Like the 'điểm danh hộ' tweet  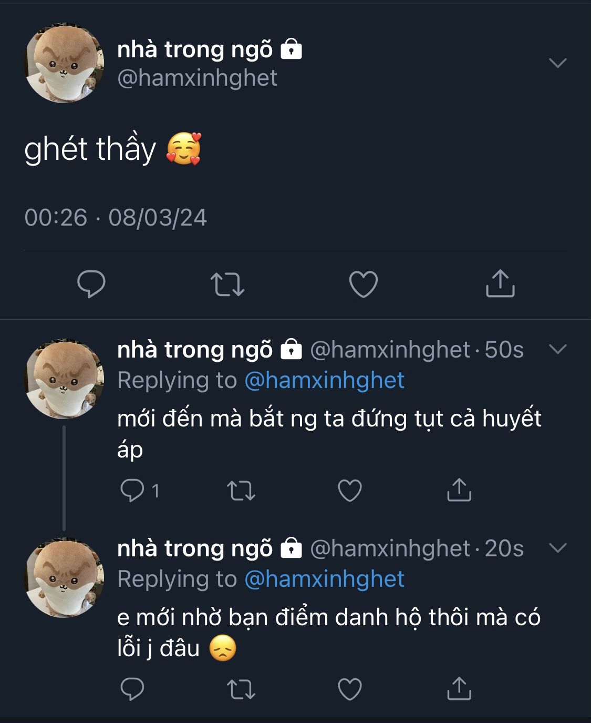click(x=350, y=689)
